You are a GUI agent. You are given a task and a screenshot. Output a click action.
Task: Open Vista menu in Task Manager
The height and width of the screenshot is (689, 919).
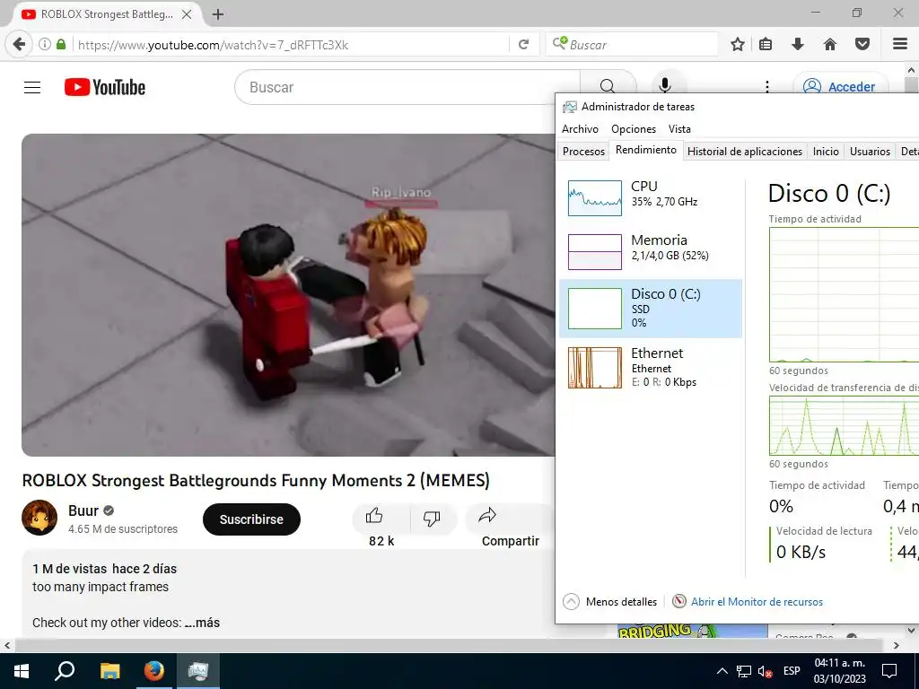(679, 129)
